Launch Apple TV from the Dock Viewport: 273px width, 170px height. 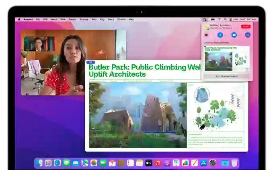coord(148,163)
